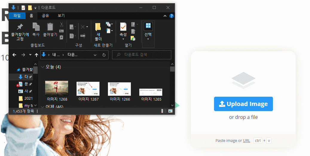Click the New item icon in ribbon
Viewport: 310px width, 156px height.
pyautogui.click(x=108, y=24)
